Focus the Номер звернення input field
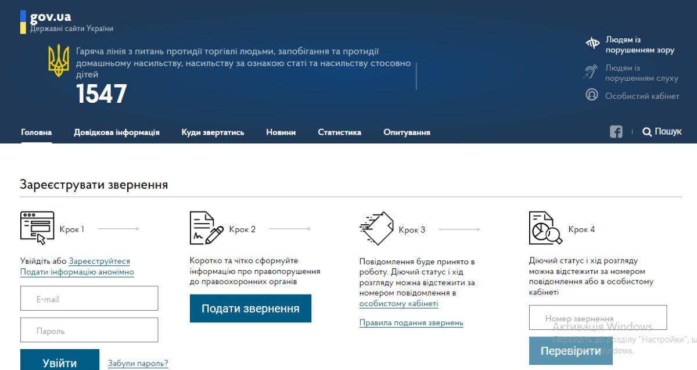This screenshot has width=697, height=370. pyautogui.click(x=598, y=318)
